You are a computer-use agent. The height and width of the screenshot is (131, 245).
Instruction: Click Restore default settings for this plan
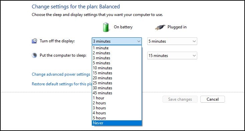62,84
